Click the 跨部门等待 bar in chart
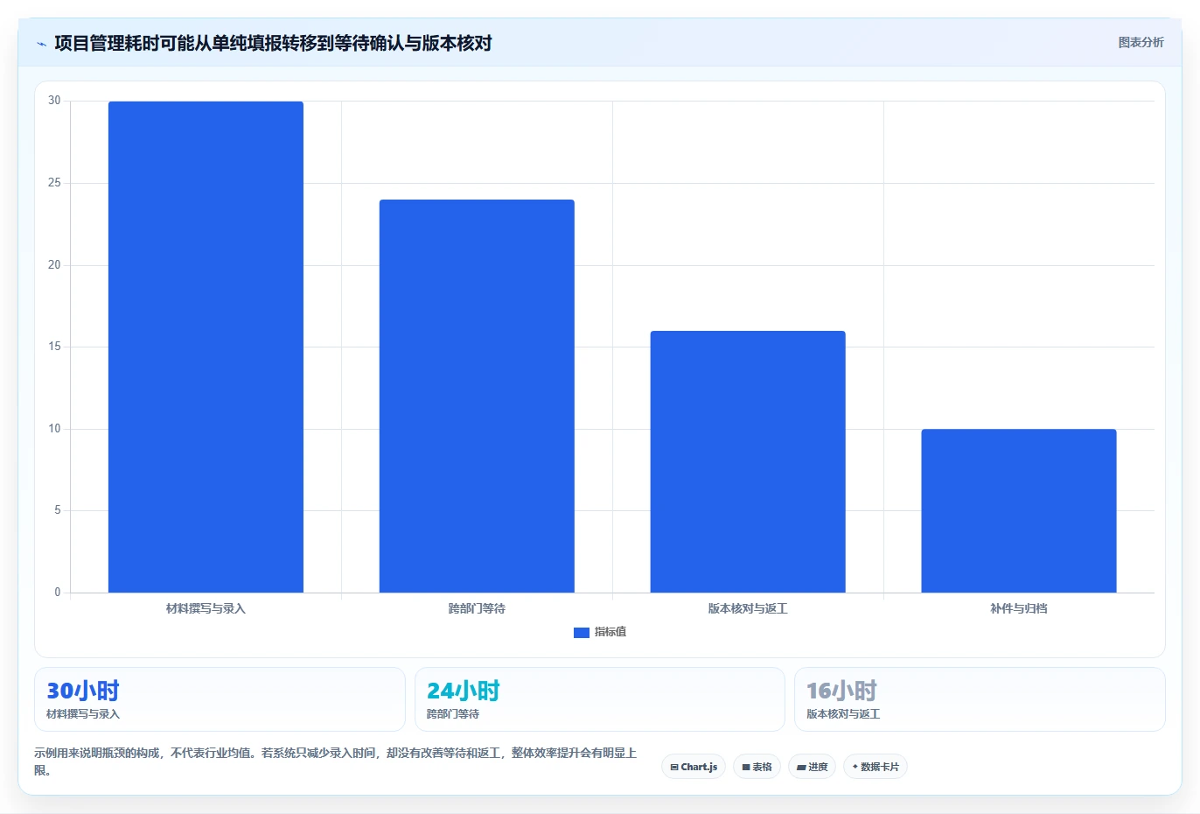This screenshot has width=1200, height=814. [x=477, y=396]
